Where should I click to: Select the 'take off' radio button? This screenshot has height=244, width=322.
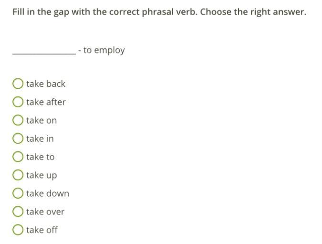tap(18, 230)
